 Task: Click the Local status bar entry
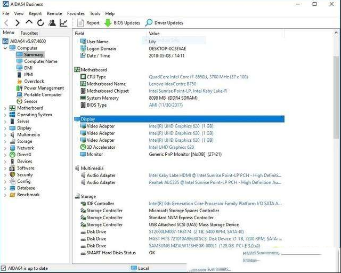pos(140,268)
